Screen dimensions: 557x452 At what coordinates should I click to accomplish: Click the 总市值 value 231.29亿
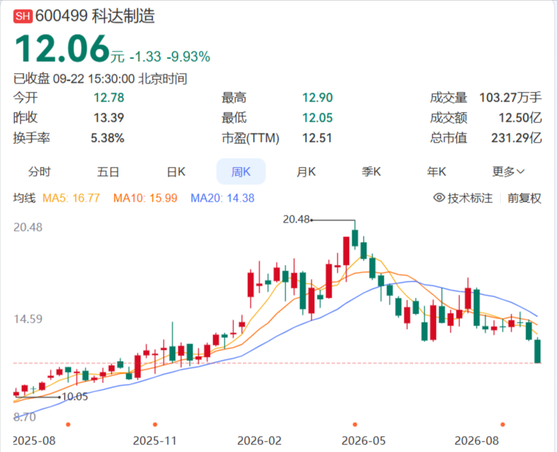click(x=517, y=138)
